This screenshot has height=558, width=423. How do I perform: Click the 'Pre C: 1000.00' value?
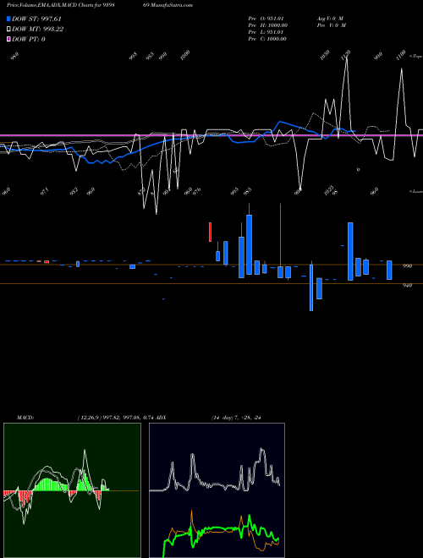click(x=267, y=39)
